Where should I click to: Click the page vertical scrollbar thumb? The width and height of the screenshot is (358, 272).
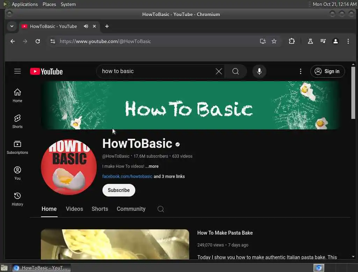pyautogui.click(x=353, y=93)
